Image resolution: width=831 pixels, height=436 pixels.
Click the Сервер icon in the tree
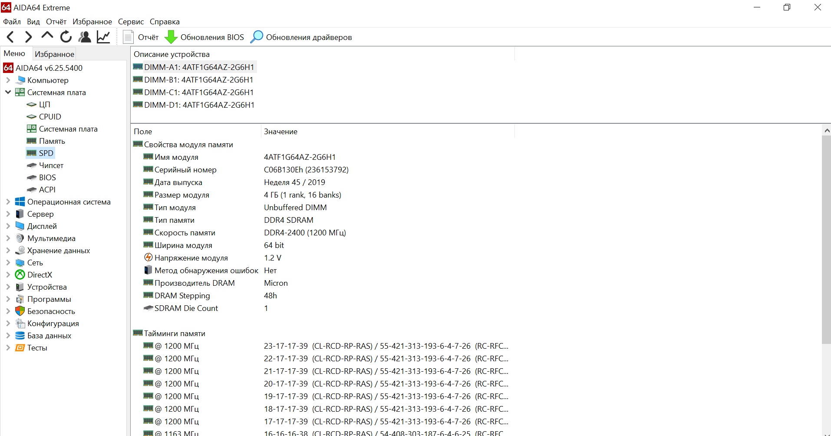click(20, 214)
